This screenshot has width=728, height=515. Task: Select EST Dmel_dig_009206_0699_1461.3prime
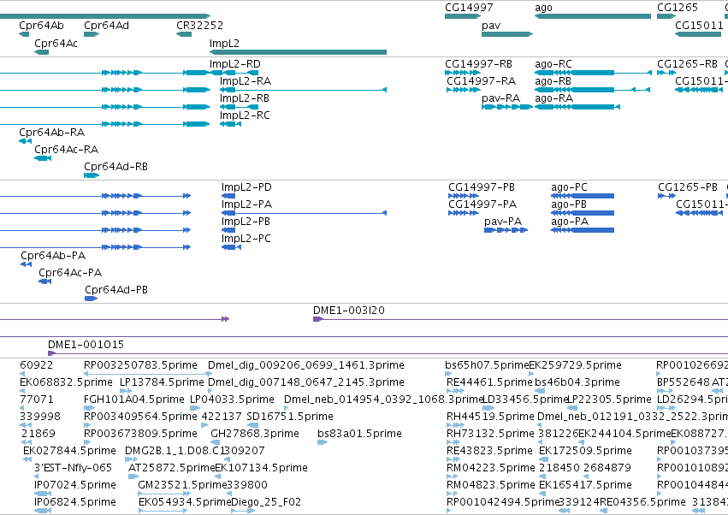306,365
